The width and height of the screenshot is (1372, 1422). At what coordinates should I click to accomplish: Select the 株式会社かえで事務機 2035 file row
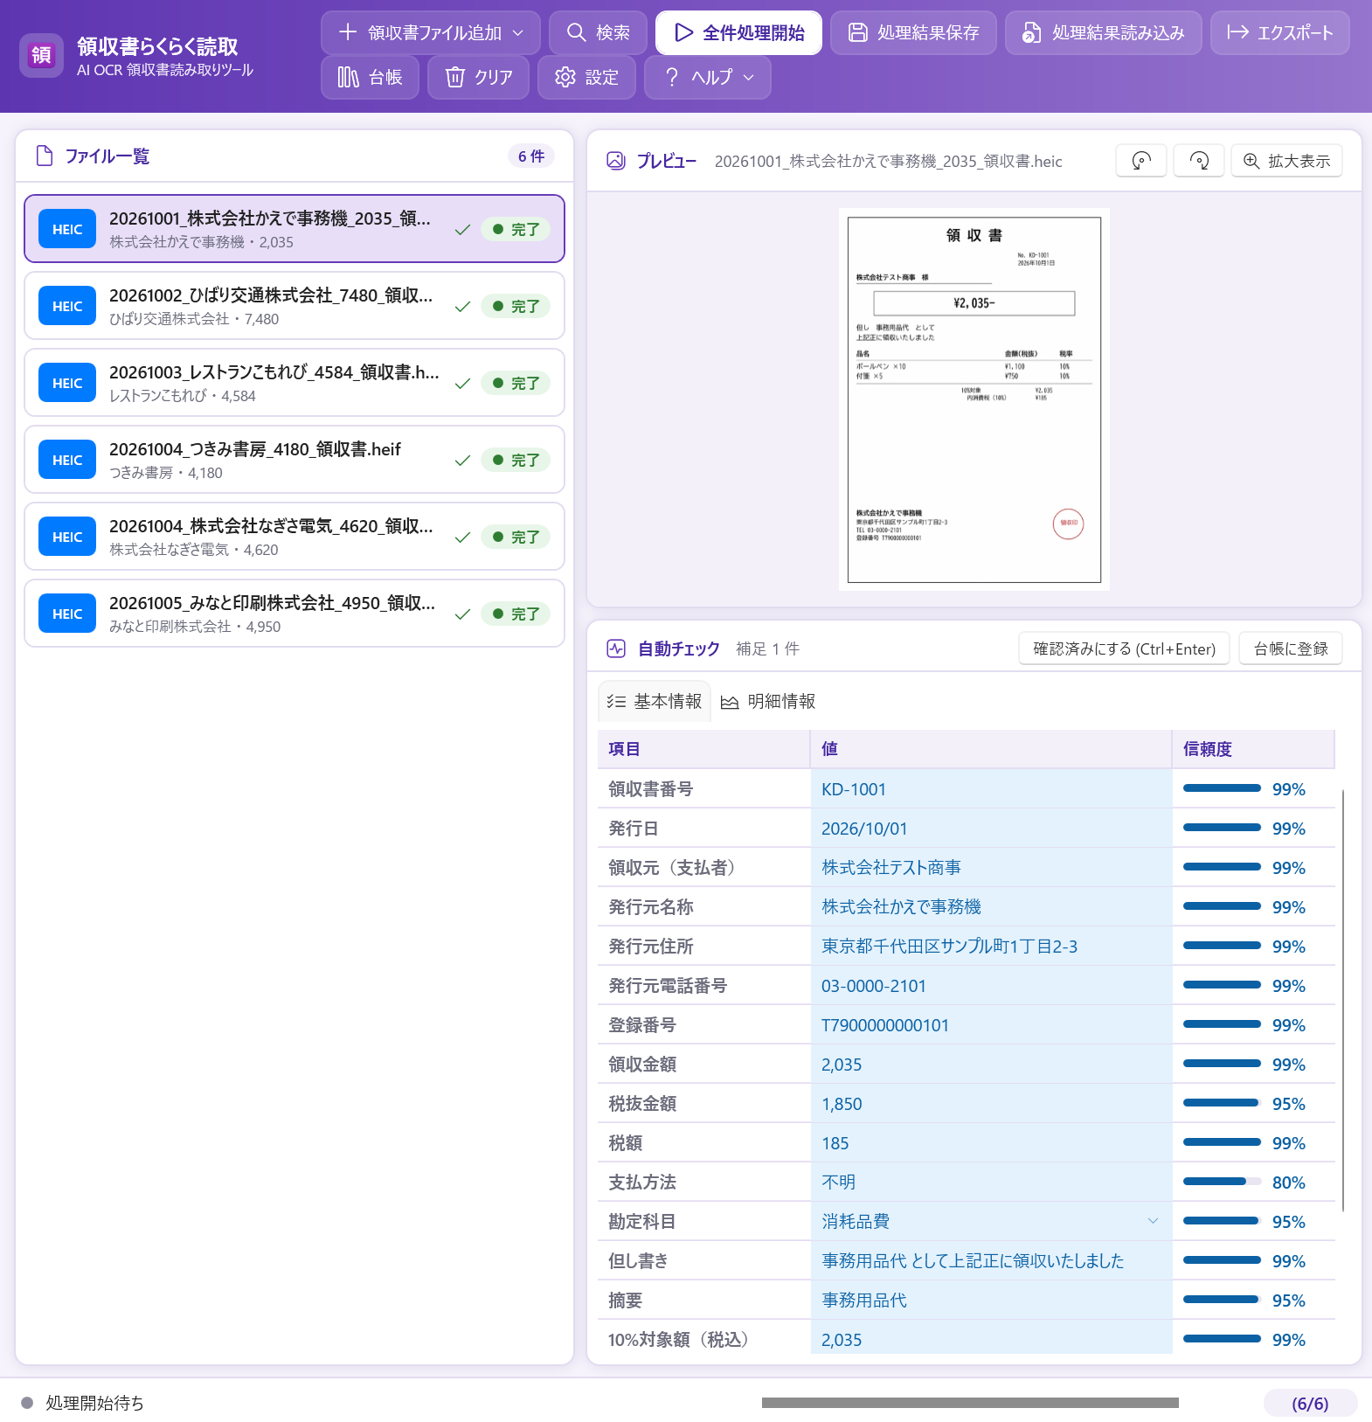tap(294, 229)
